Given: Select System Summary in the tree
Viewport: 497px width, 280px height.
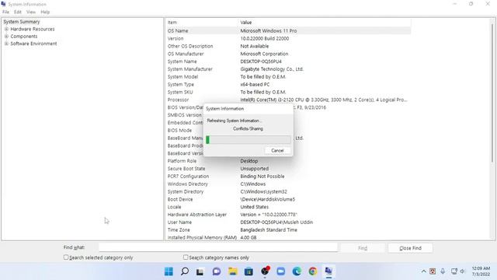Looking at the screenshot, I should (x=22, y=22).
